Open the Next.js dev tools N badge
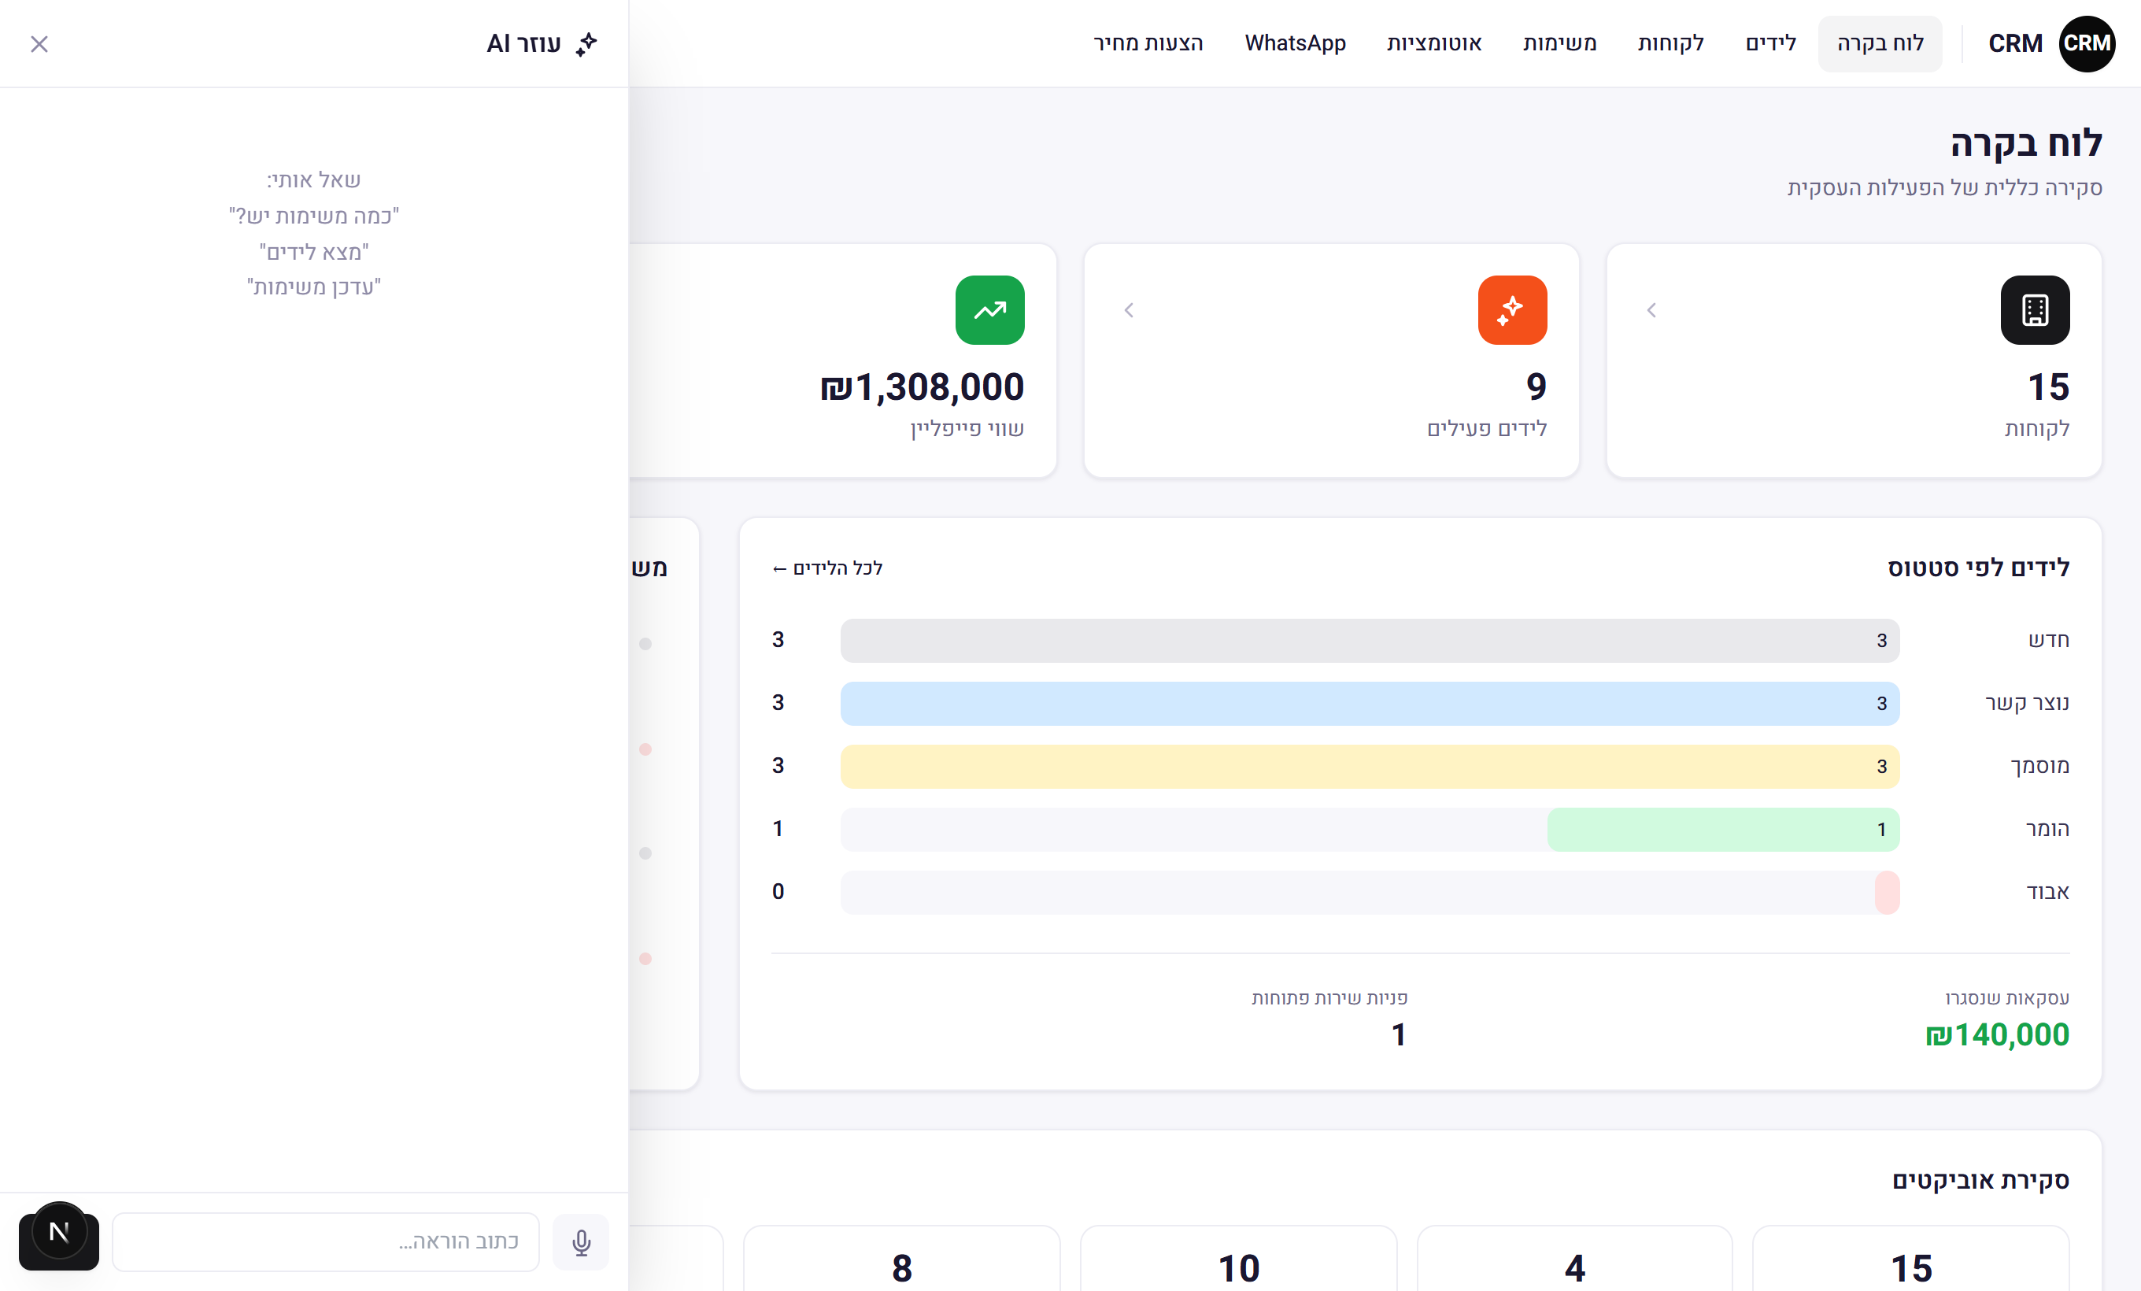Image resolution: width=2141 pixels, height=1291 pixels. (x=59, y=1232)
